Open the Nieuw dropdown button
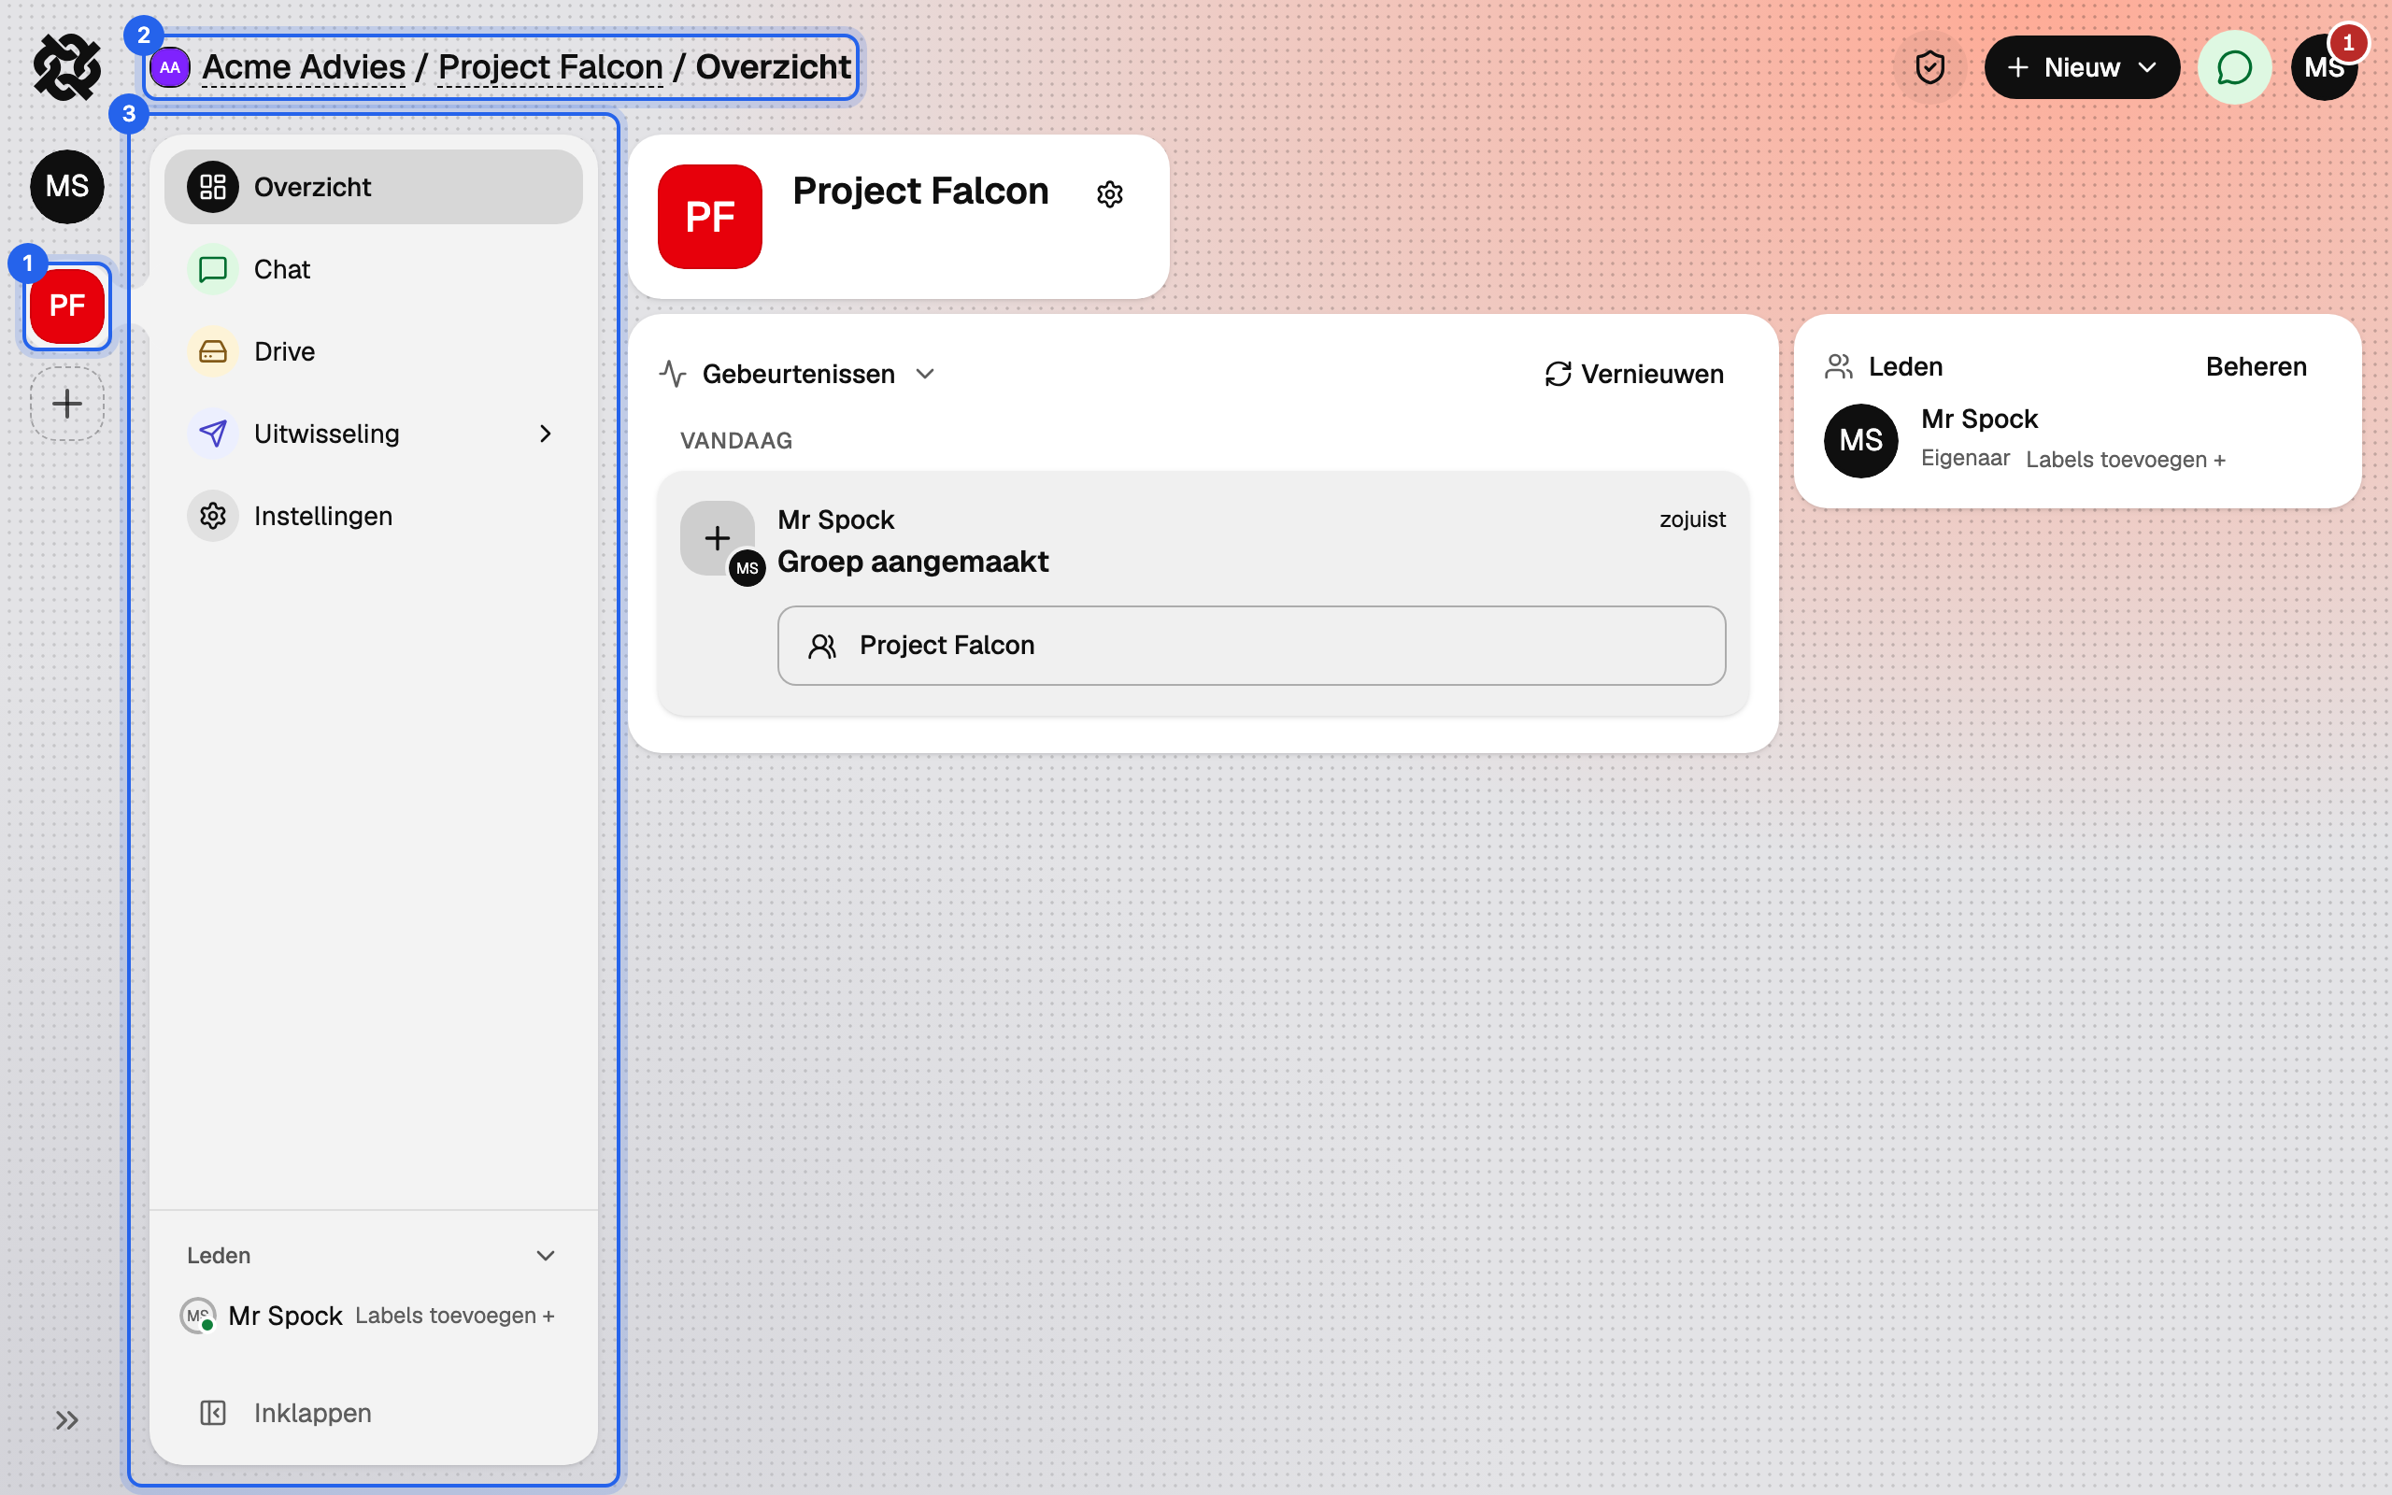This screenshot has width=2392, height=1495. tap(2081, 67)
